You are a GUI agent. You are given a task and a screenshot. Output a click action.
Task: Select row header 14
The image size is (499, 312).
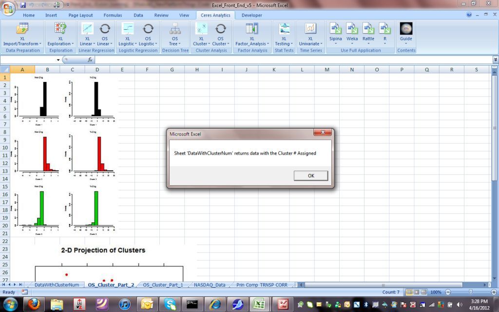(5, 178)
